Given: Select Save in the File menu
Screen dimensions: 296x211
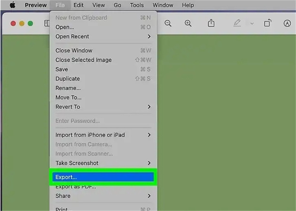Looking at the screenshot, I should click(x=103, y=69).
